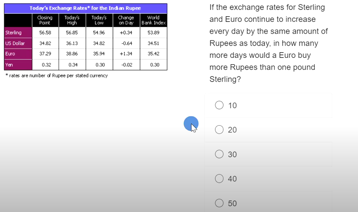The height and width of the screenshot is (212, 358).
Task: Click the Change on Day header
Action: click(x=126, y=20)
